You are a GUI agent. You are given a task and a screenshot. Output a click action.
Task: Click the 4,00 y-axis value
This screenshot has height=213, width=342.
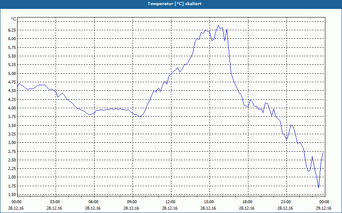(12, 108)
